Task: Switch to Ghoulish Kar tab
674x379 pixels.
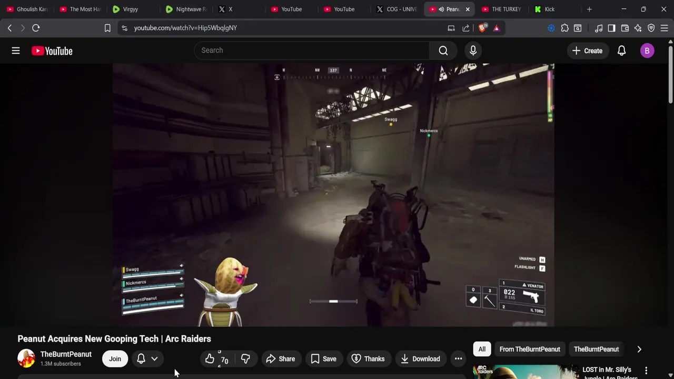Action: click(27, 9)
